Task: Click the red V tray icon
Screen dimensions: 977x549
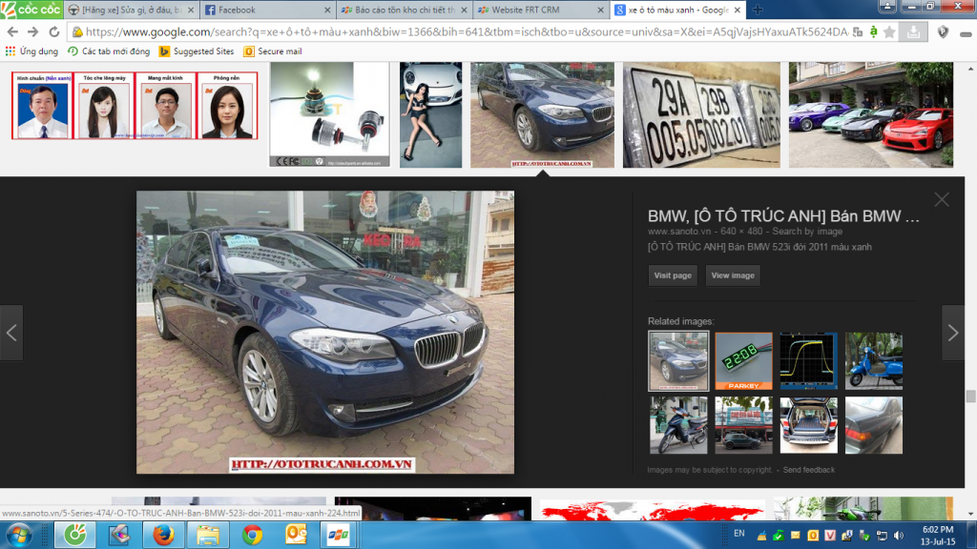Action: pos(830,536)
